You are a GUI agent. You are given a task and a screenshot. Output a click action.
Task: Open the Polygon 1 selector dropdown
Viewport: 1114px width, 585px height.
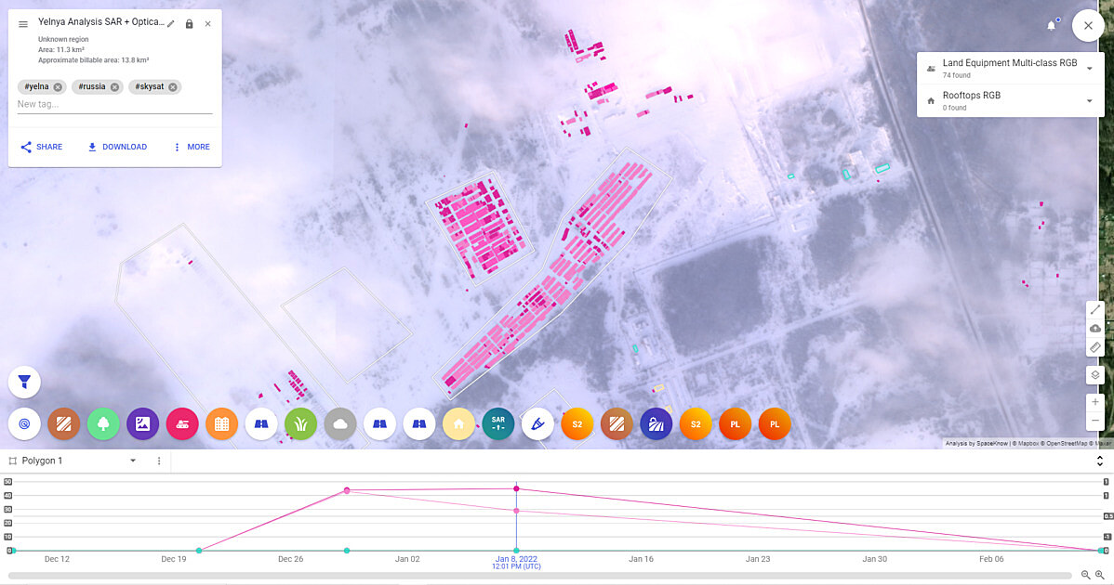click(133, 461)
